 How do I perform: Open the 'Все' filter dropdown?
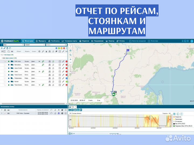tap(14, 45)
